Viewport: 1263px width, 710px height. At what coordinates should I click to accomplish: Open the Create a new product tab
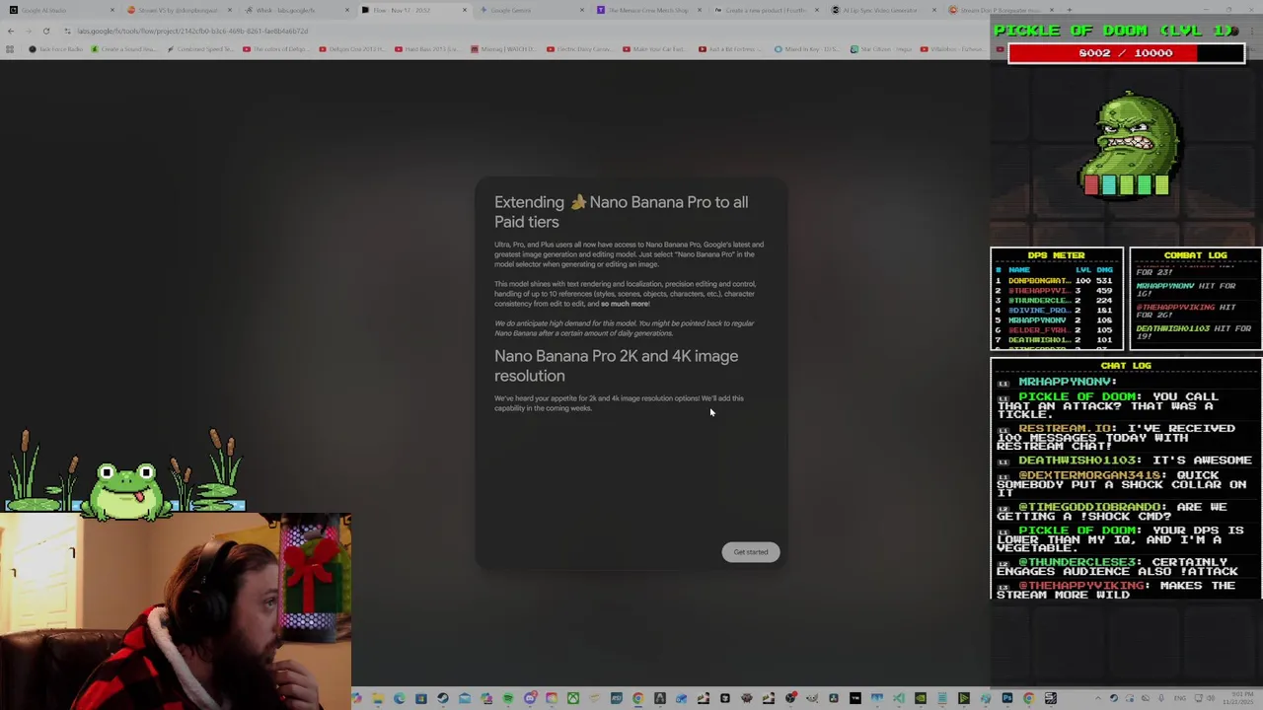[x=765, y=10]
